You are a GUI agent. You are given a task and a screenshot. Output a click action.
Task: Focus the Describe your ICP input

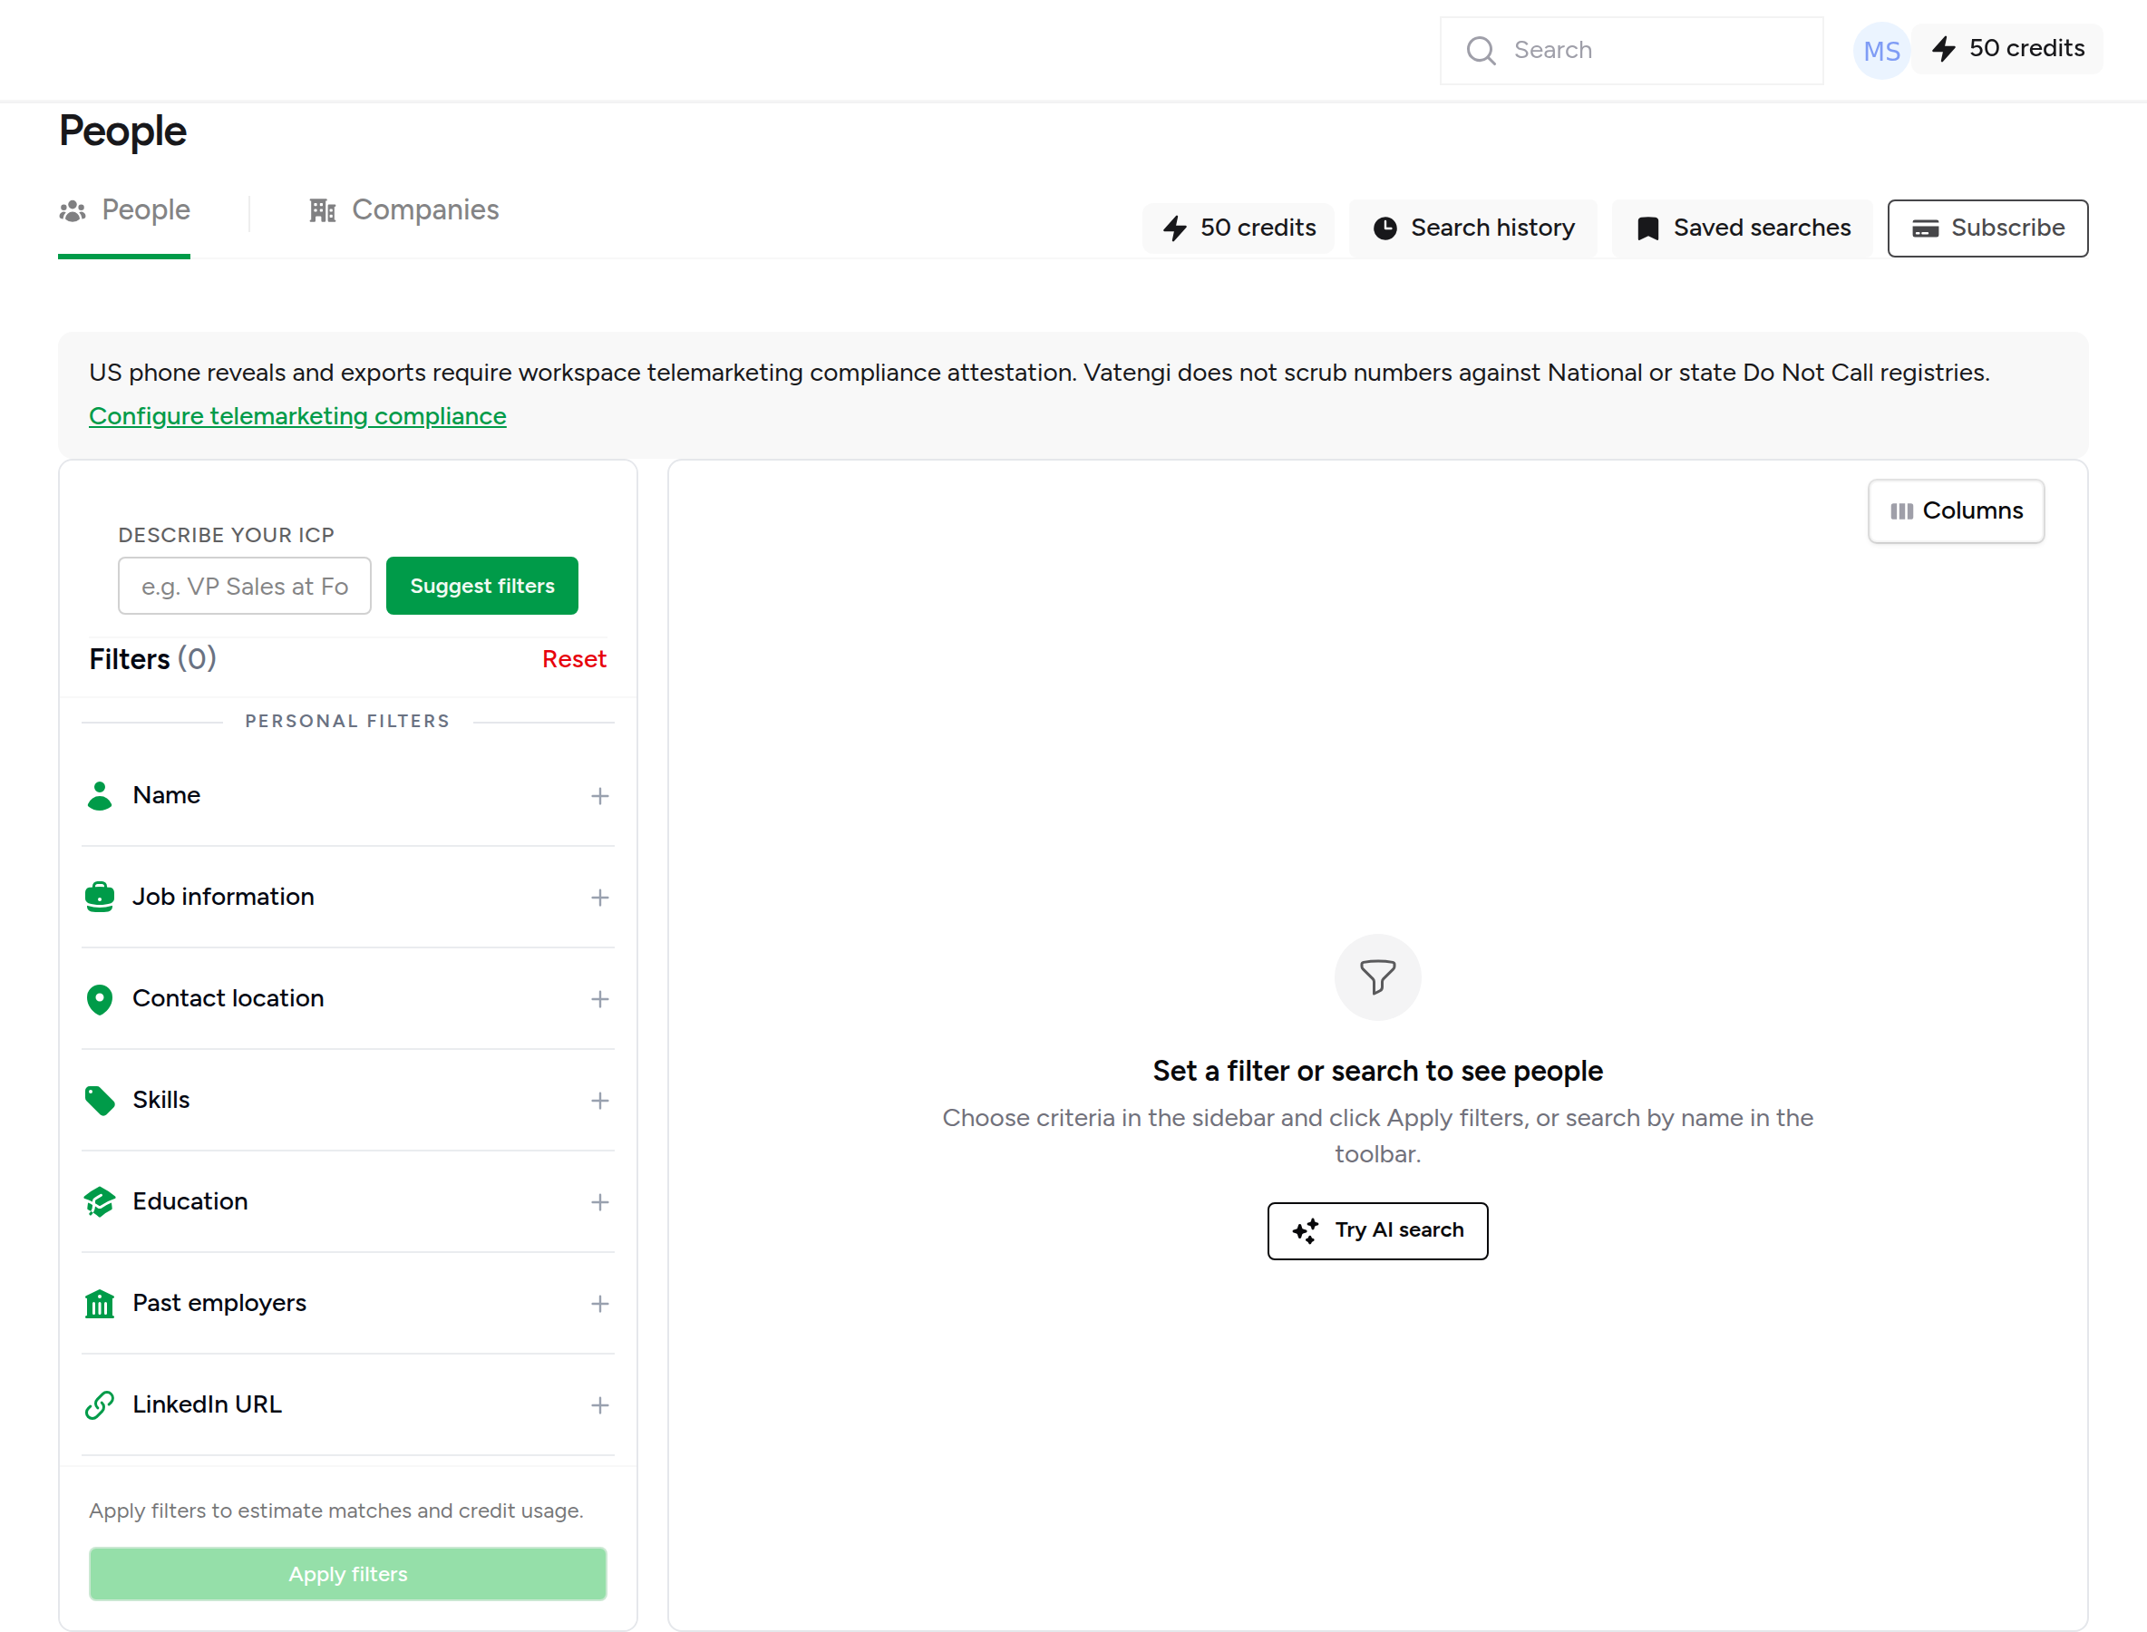click(x=245, y=586)
